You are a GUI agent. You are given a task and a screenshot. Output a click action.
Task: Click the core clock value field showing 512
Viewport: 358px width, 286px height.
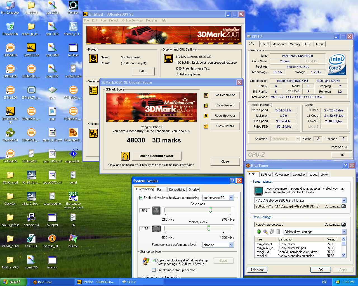click(145, 211)
